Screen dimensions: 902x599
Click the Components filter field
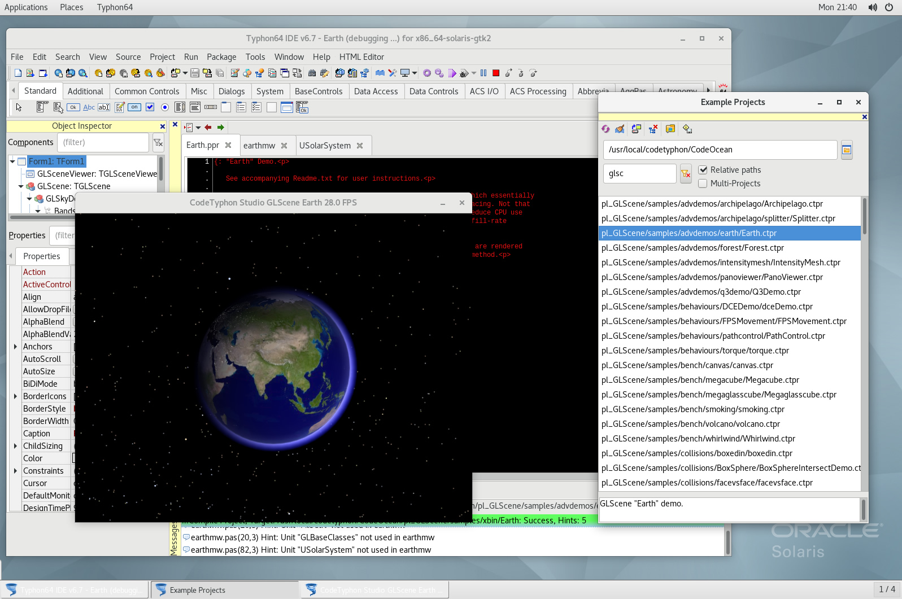click(103, 142)
